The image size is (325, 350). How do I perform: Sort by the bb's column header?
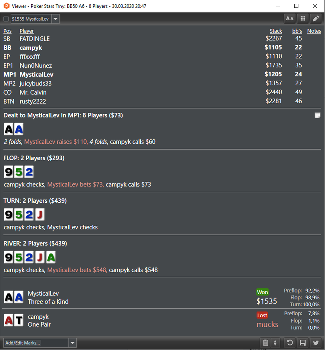(297, 31)
